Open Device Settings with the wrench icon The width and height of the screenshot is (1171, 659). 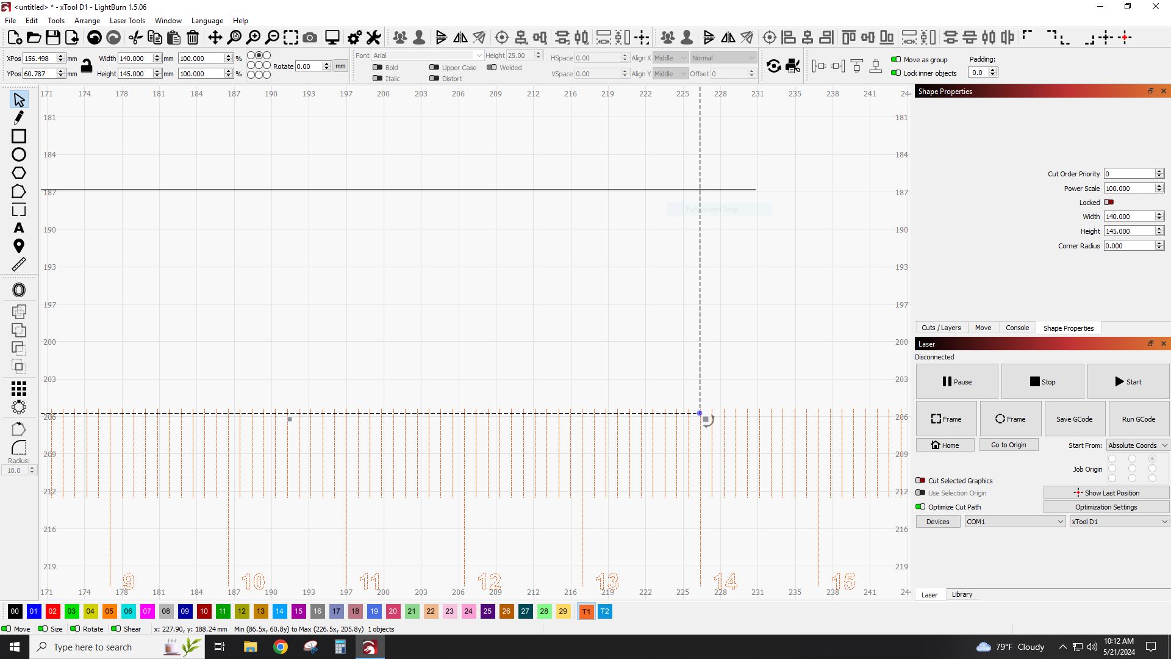pos(373,37)
